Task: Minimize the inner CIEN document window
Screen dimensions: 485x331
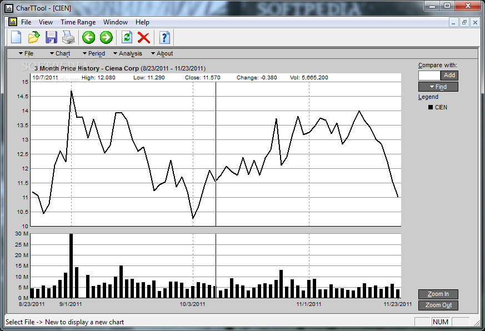Action: coord(453,22)
